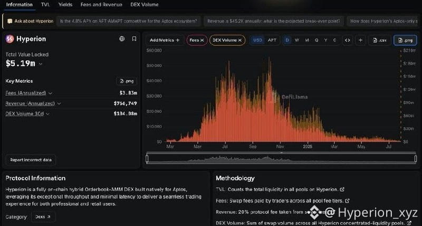422x226 pixels.
Task: Click the $3.83m annualized fees value
Action: (128, 93)
